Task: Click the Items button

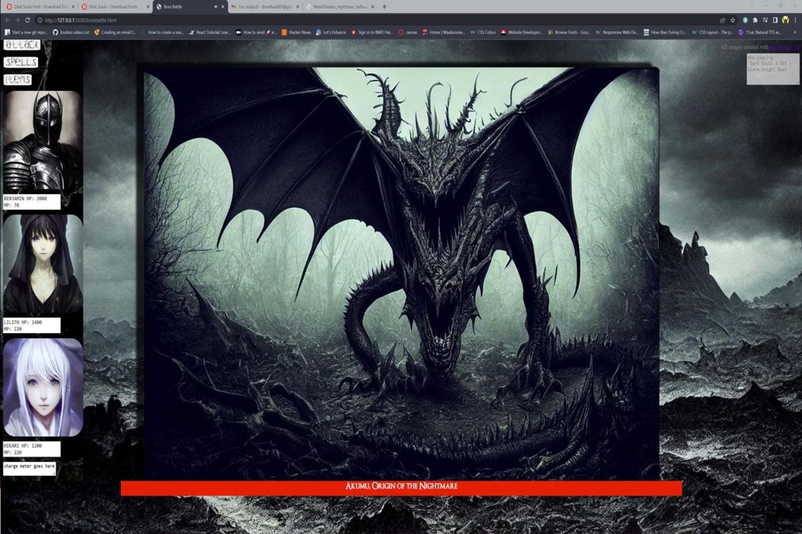Action: (x=18, y=80)
